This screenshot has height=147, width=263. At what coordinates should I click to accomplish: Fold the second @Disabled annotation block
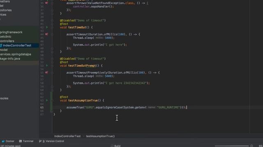pyautogui.click(x=52, y=59)
